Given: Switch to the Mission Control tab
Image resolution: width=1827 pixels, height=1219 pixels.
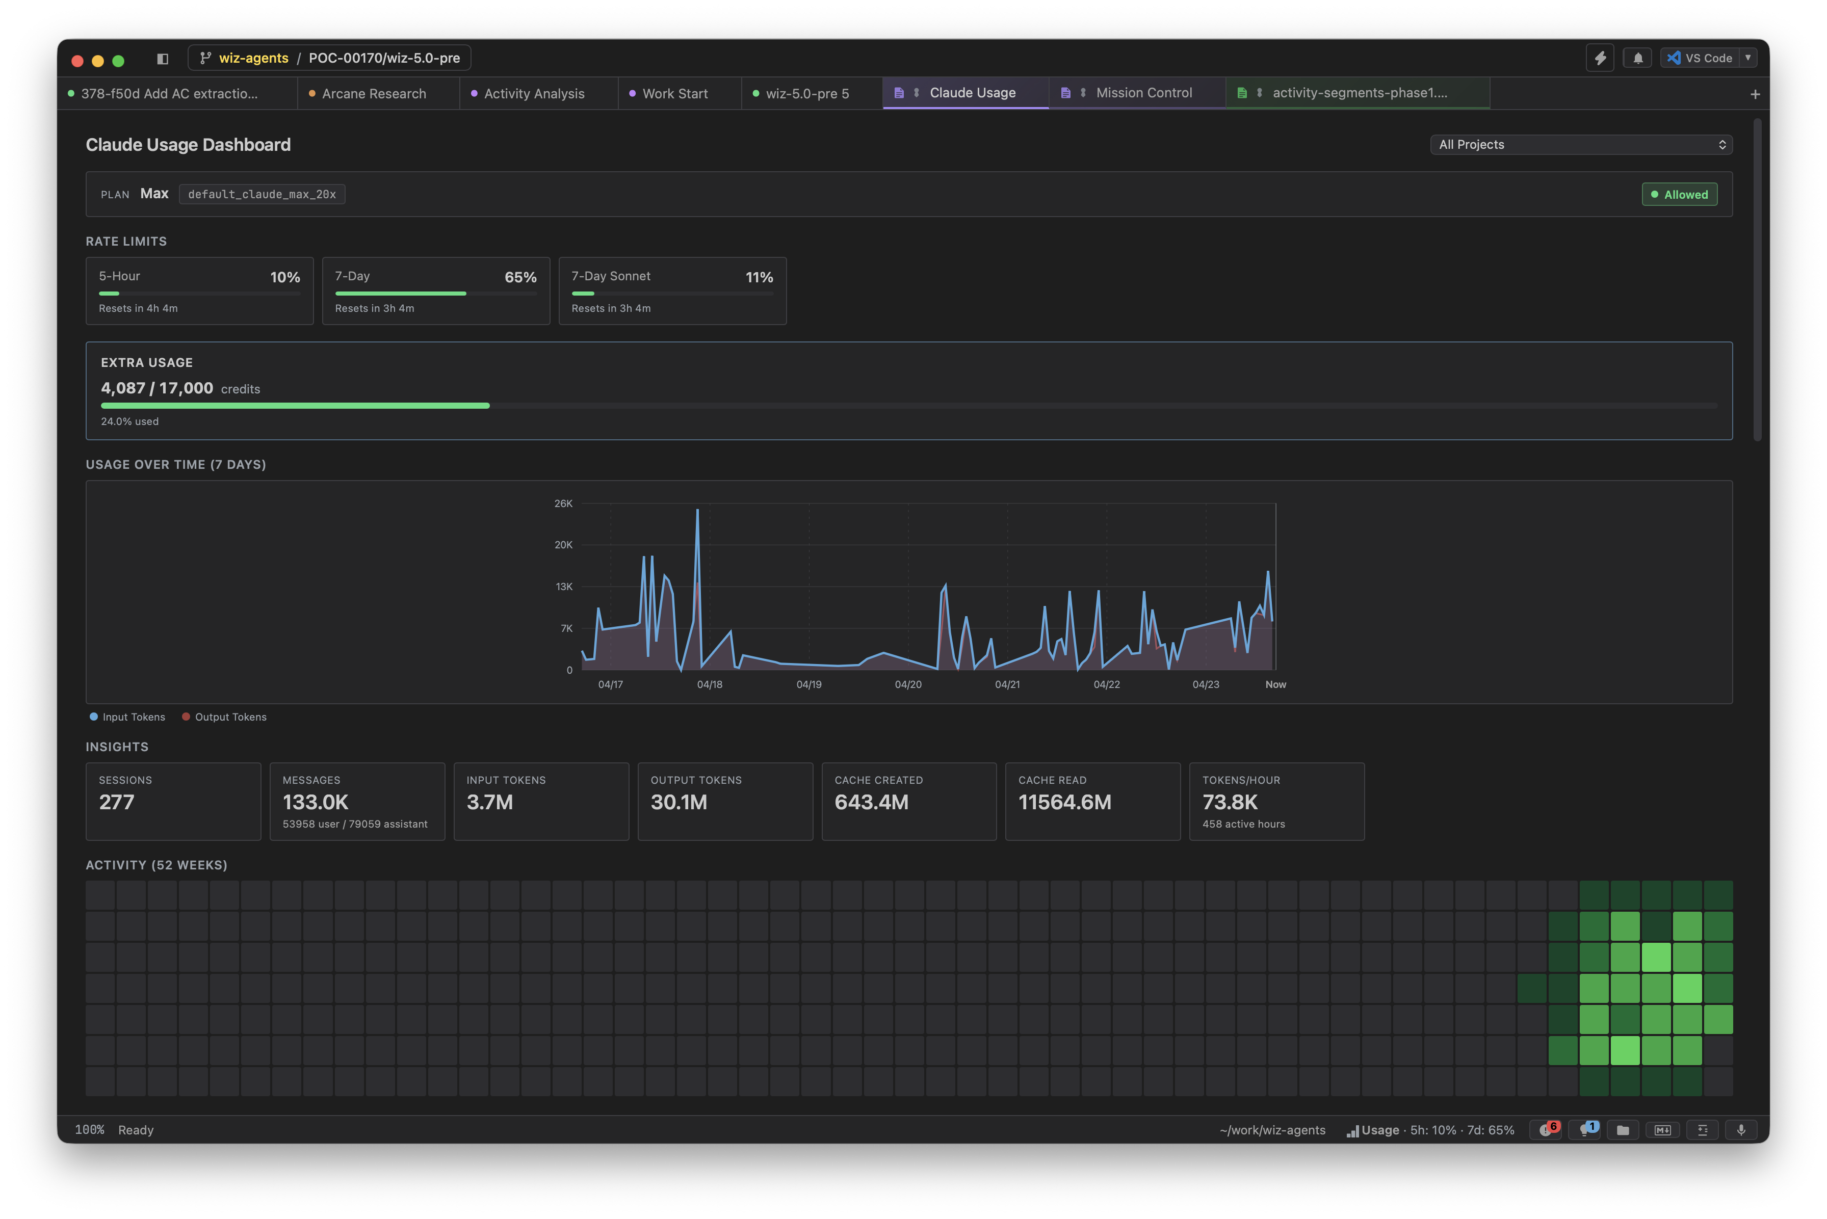Looking at the screenshot, I should 1143,93.
